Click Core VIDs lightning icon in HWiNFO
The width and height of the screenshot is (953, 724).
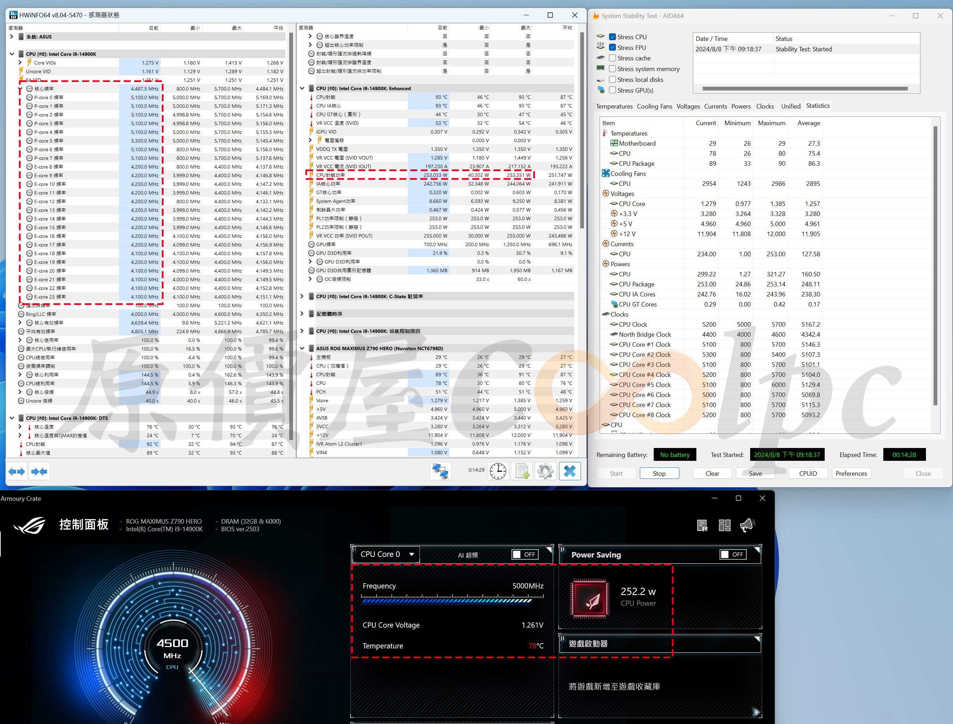point(29,62)
